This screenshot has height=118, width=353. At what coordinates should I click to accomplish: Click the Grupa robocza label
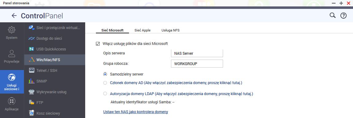click(116, 64)
